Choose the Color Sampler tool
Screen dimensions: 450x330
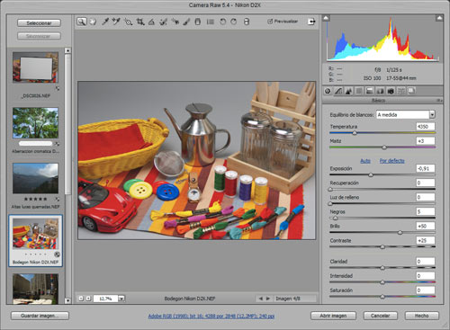[x=116, y=22]
